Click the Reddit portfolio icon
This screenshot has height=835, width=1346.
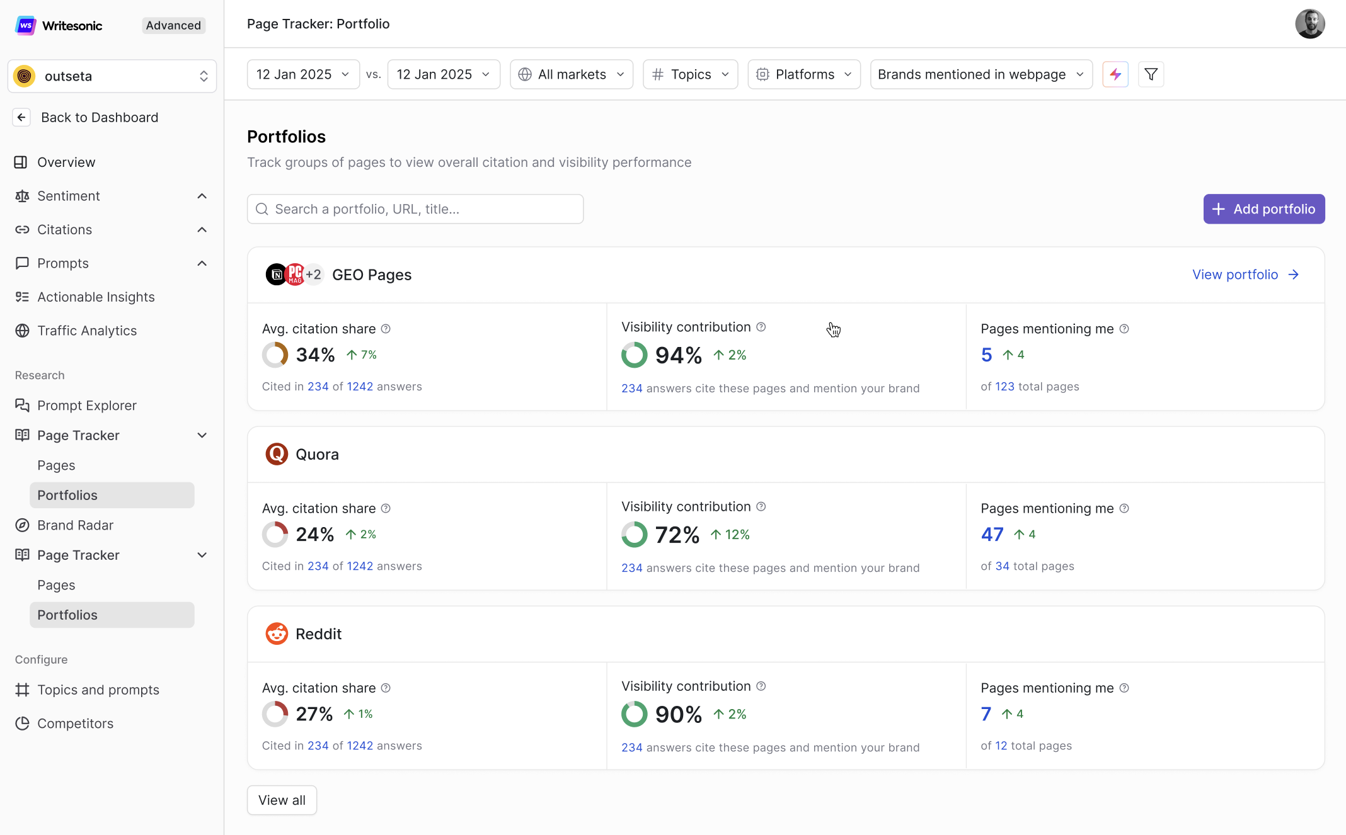tap(276, 633)
